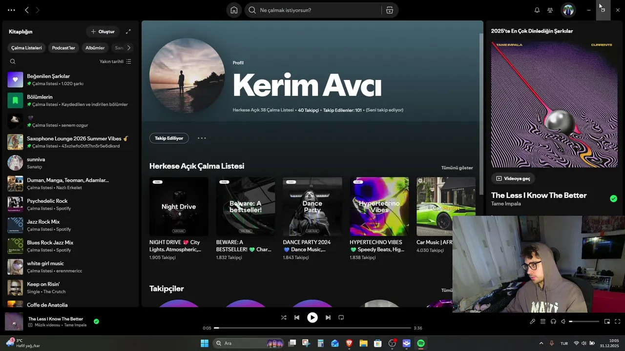
Task: Open Jazz Rock Mix playlist
Action: click(71, 225)
